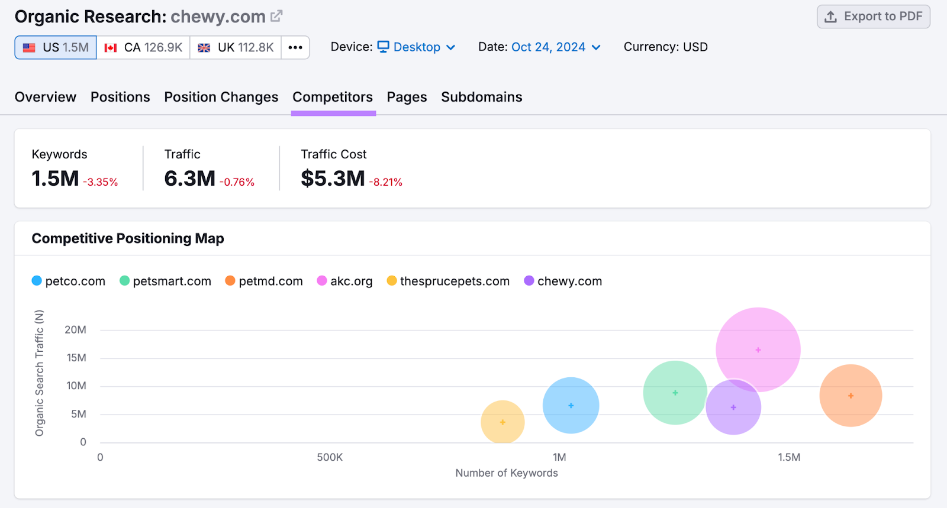Screen dimensions: 947x508
Task: Expand the Desktop device dropdown chevron
Action: coord(450,47)
